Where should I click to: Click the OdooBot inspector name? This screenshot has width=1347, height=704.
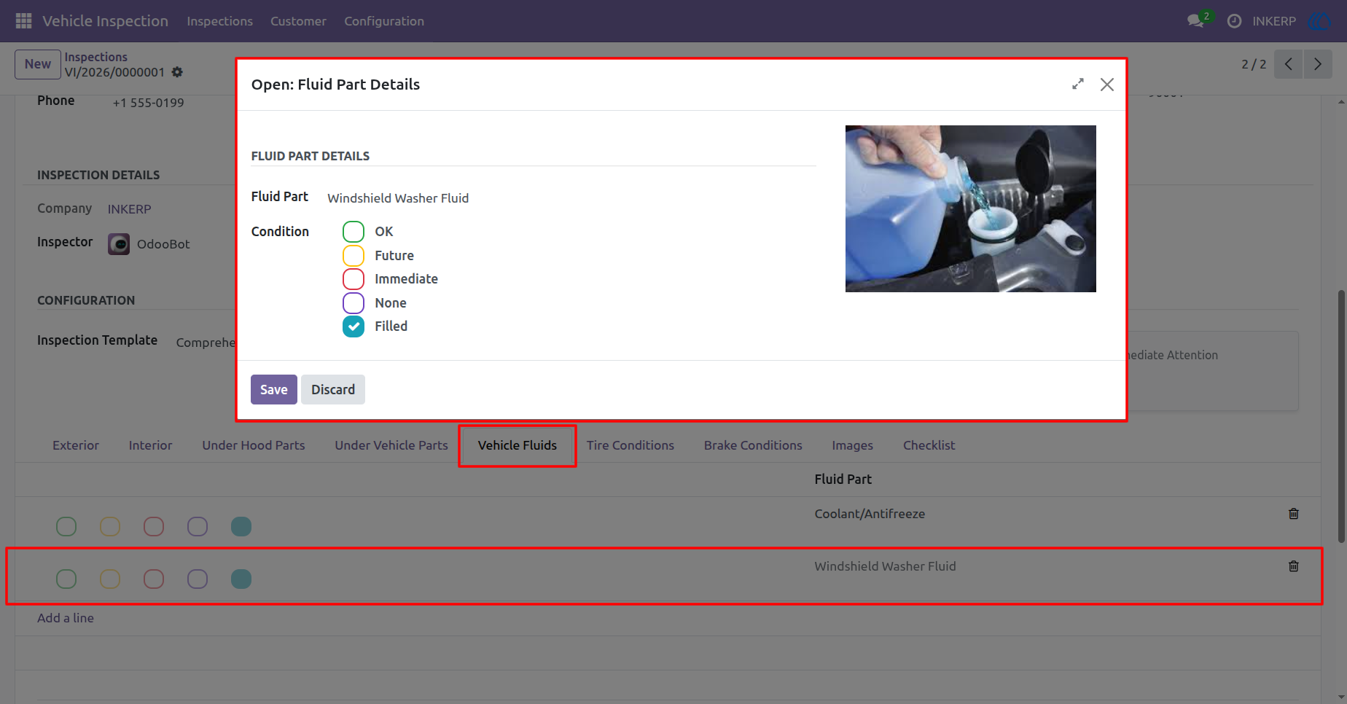163,244
